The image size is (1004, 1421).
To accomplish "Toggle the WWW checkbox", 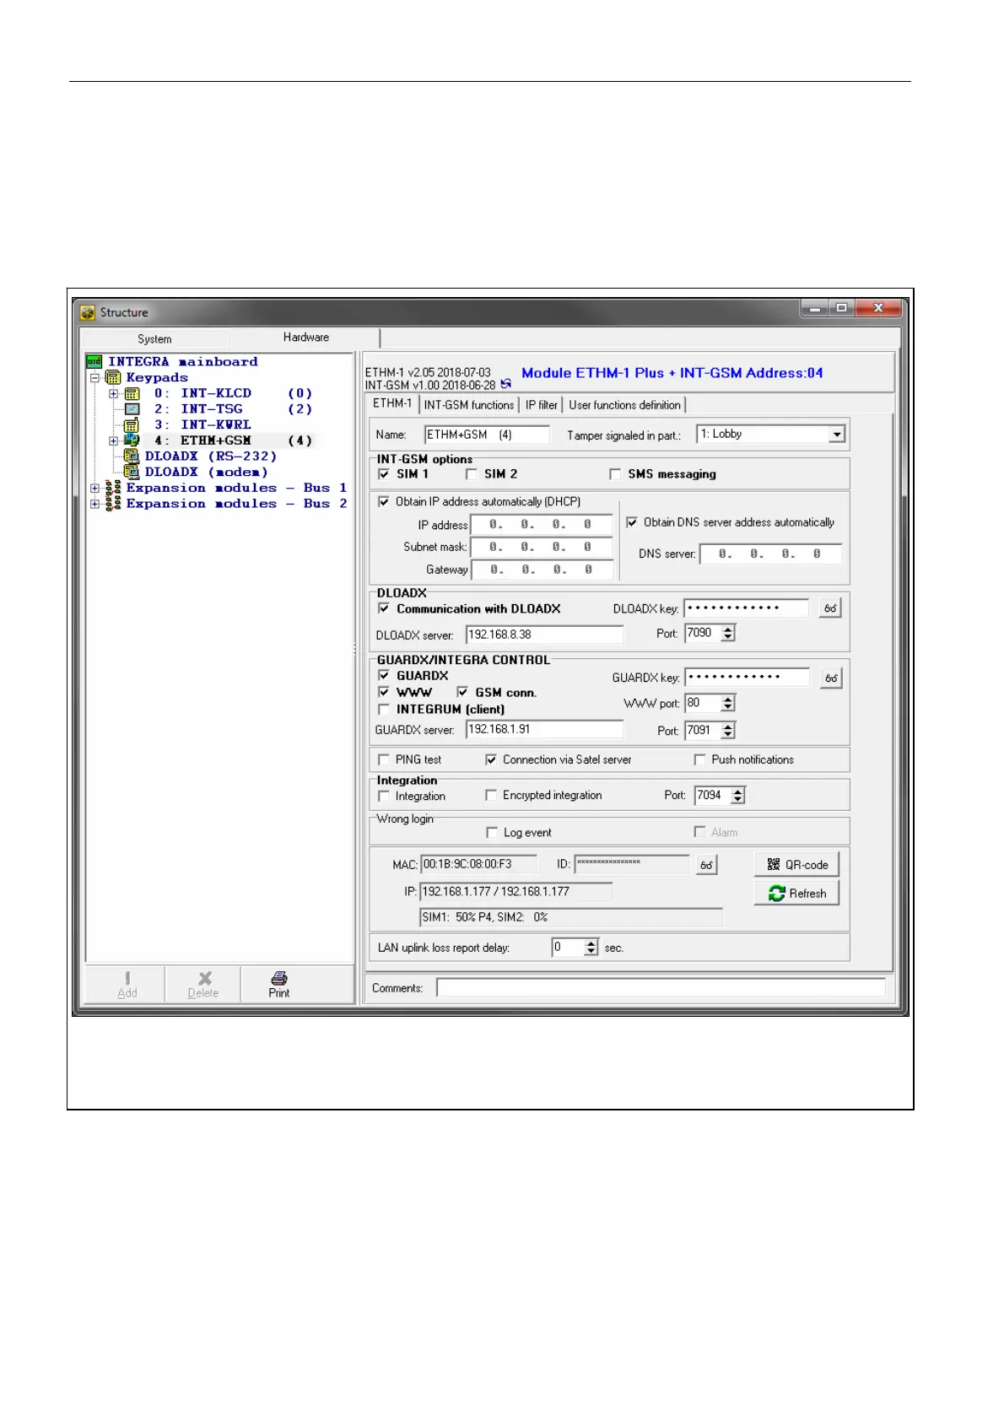I will pyautogui.click(x=384, y=693).
